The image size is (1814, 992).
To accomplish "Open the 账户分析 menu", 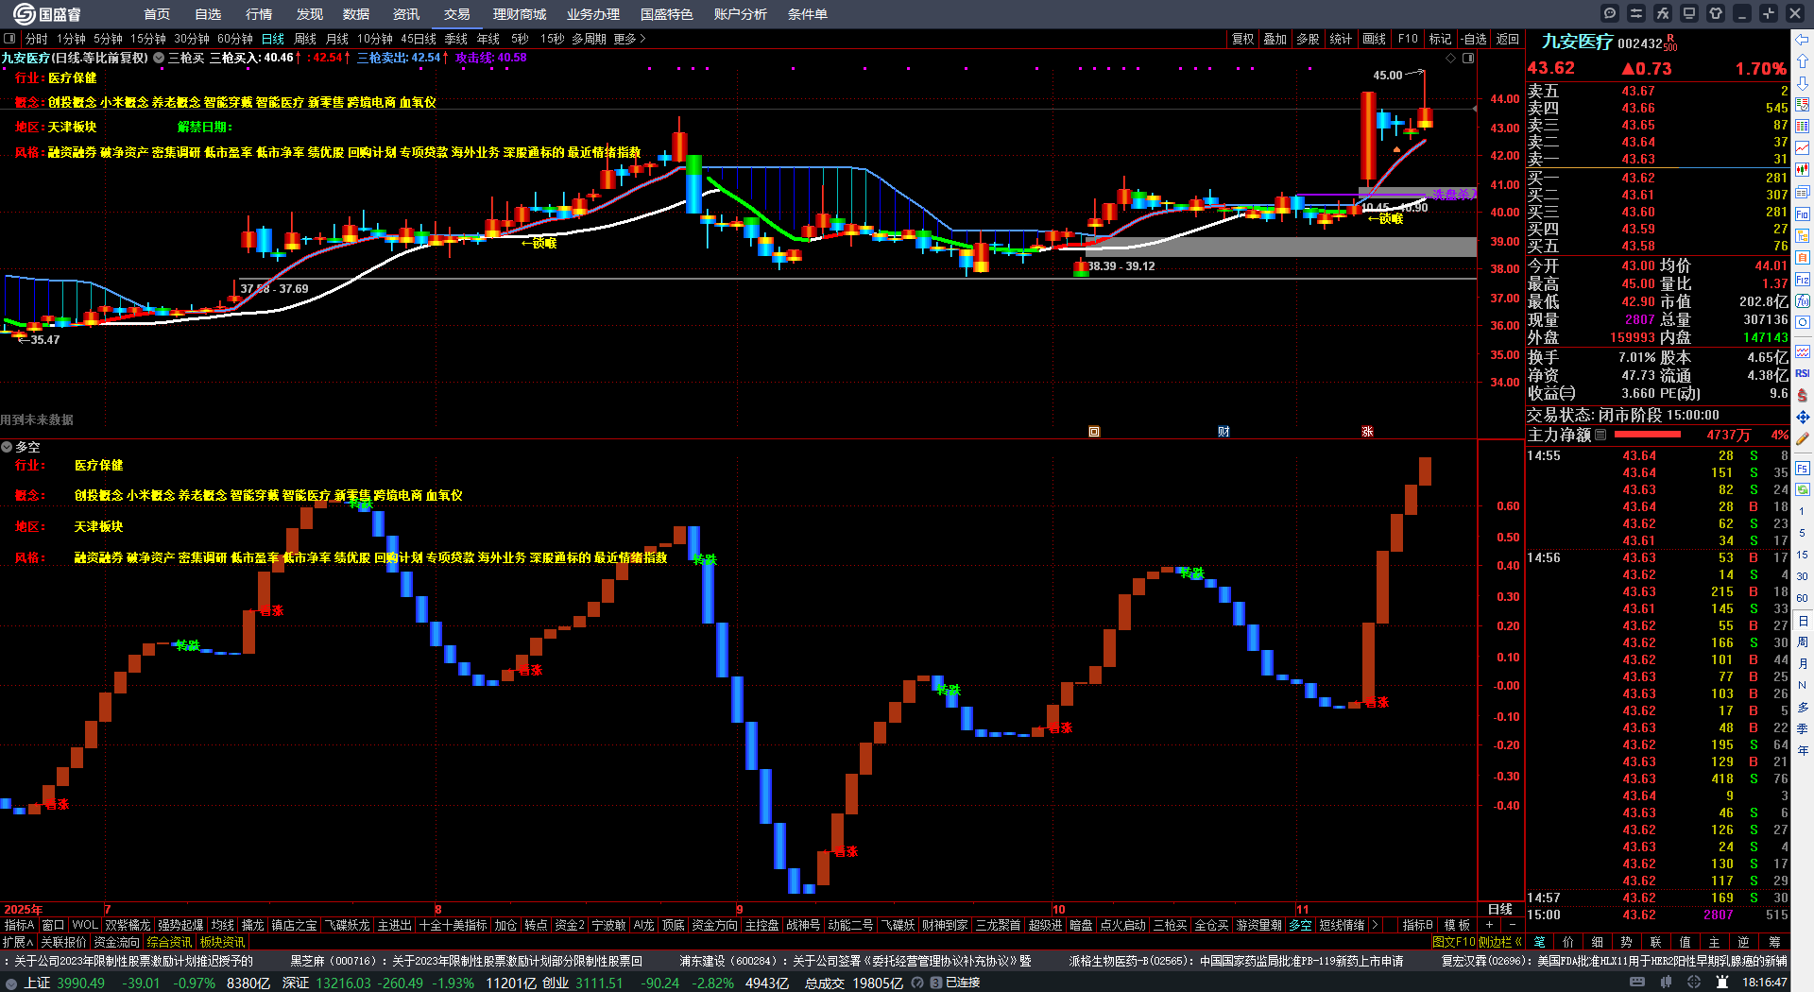I will pos(741,14).
